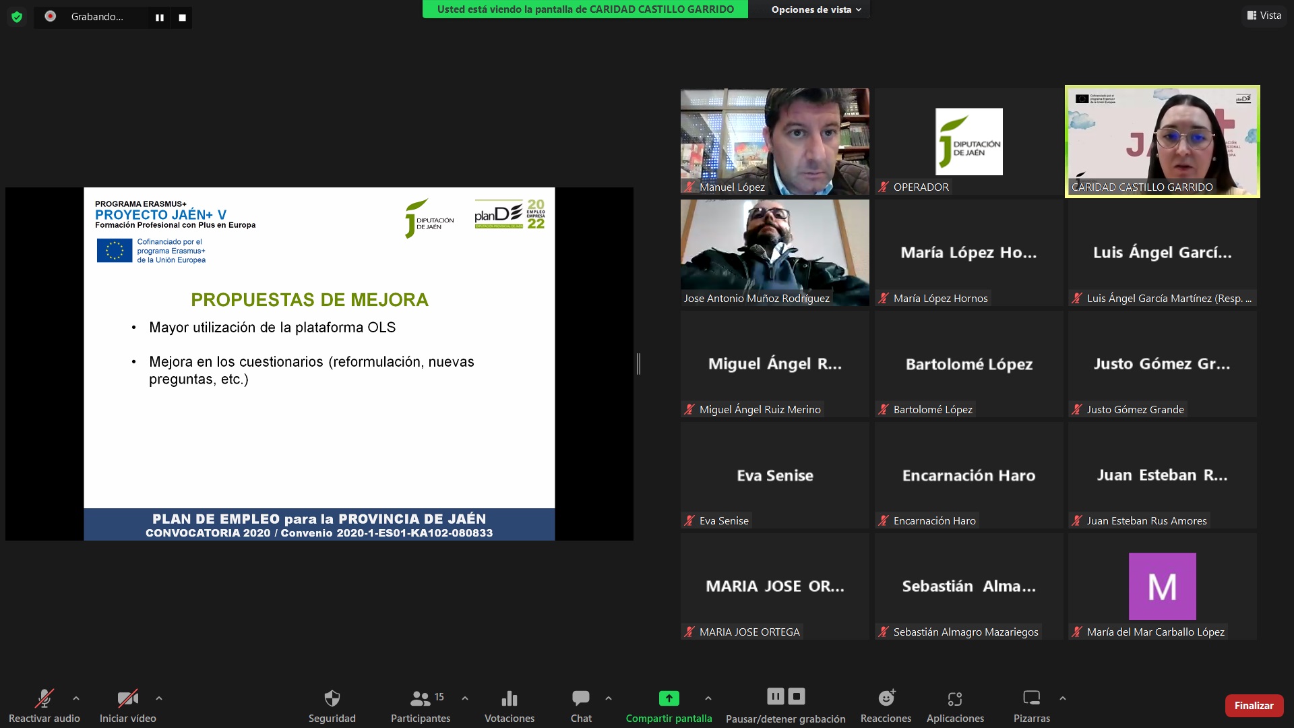Open the Vista layout menu

(1264, 16)
